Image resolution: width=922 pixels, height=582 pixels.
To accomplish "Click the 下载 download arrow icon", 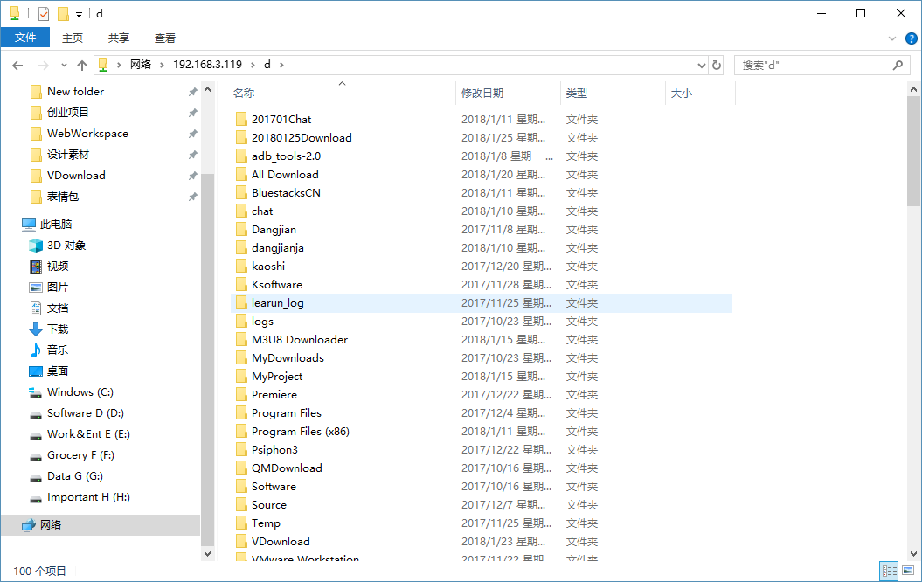I will (36, 329).
